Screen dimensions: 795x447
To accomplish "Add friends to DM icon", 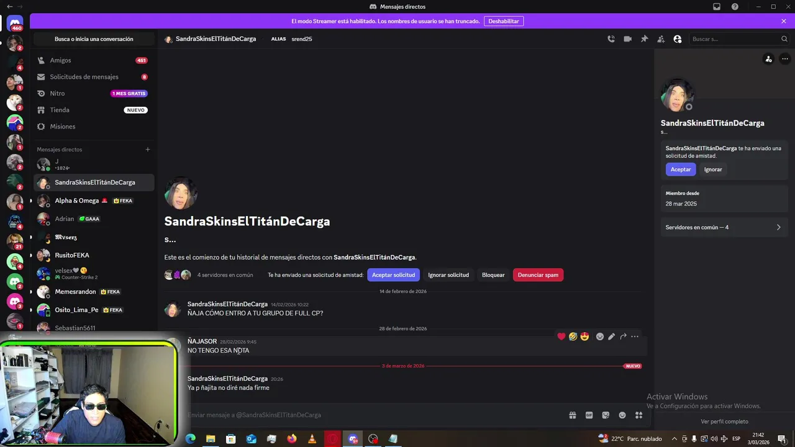I will (x=661, y=38).
